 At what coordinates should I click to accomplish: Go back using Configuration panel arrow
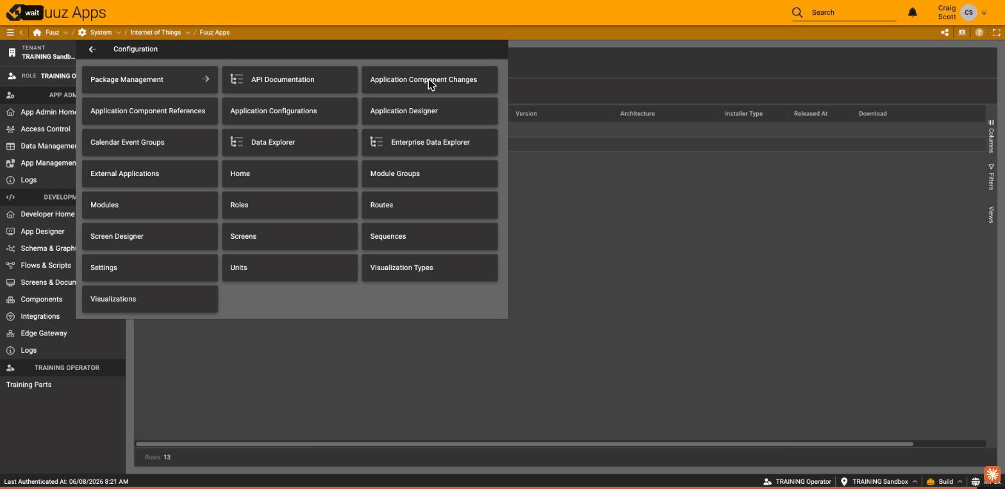coord(92,49)
